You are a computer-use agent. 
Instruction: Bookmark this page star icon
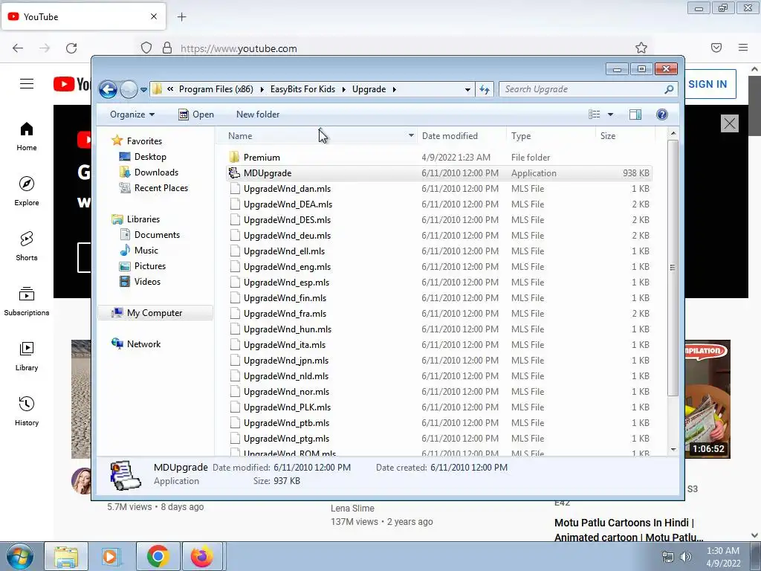tap(641, 48)
